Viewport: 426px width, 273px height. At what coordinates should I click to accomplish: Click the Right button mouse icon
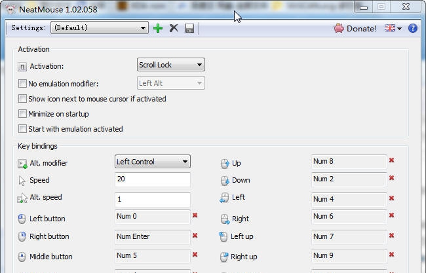coord(22,236)
